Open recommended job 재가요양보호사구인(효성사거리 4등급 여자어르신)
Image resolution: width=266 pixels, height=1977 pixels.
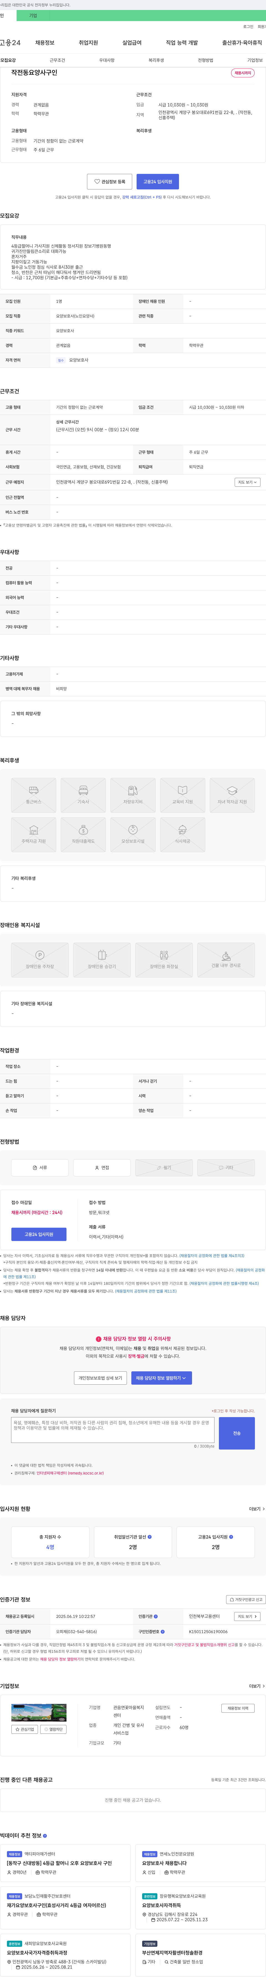click(57, 1906)
